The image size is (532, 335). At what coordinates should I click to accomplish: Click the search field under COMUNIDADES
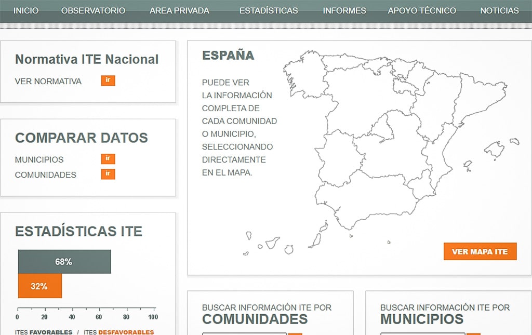pos(244,333)
